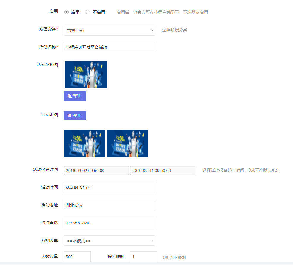
Task: Click the 所属分类 label
Action: (48, 29)
